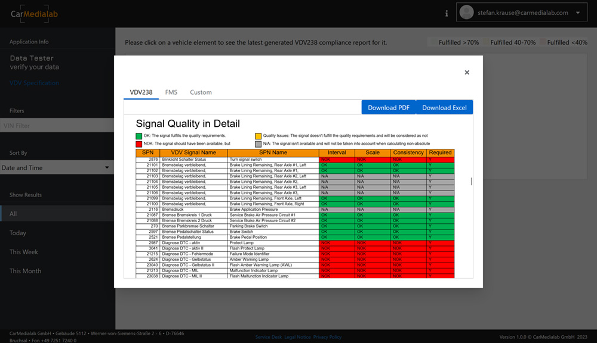Screen dimensions: 597x343
Task: Click the report's vertical scrollbar
Action: tap(471, 181)
